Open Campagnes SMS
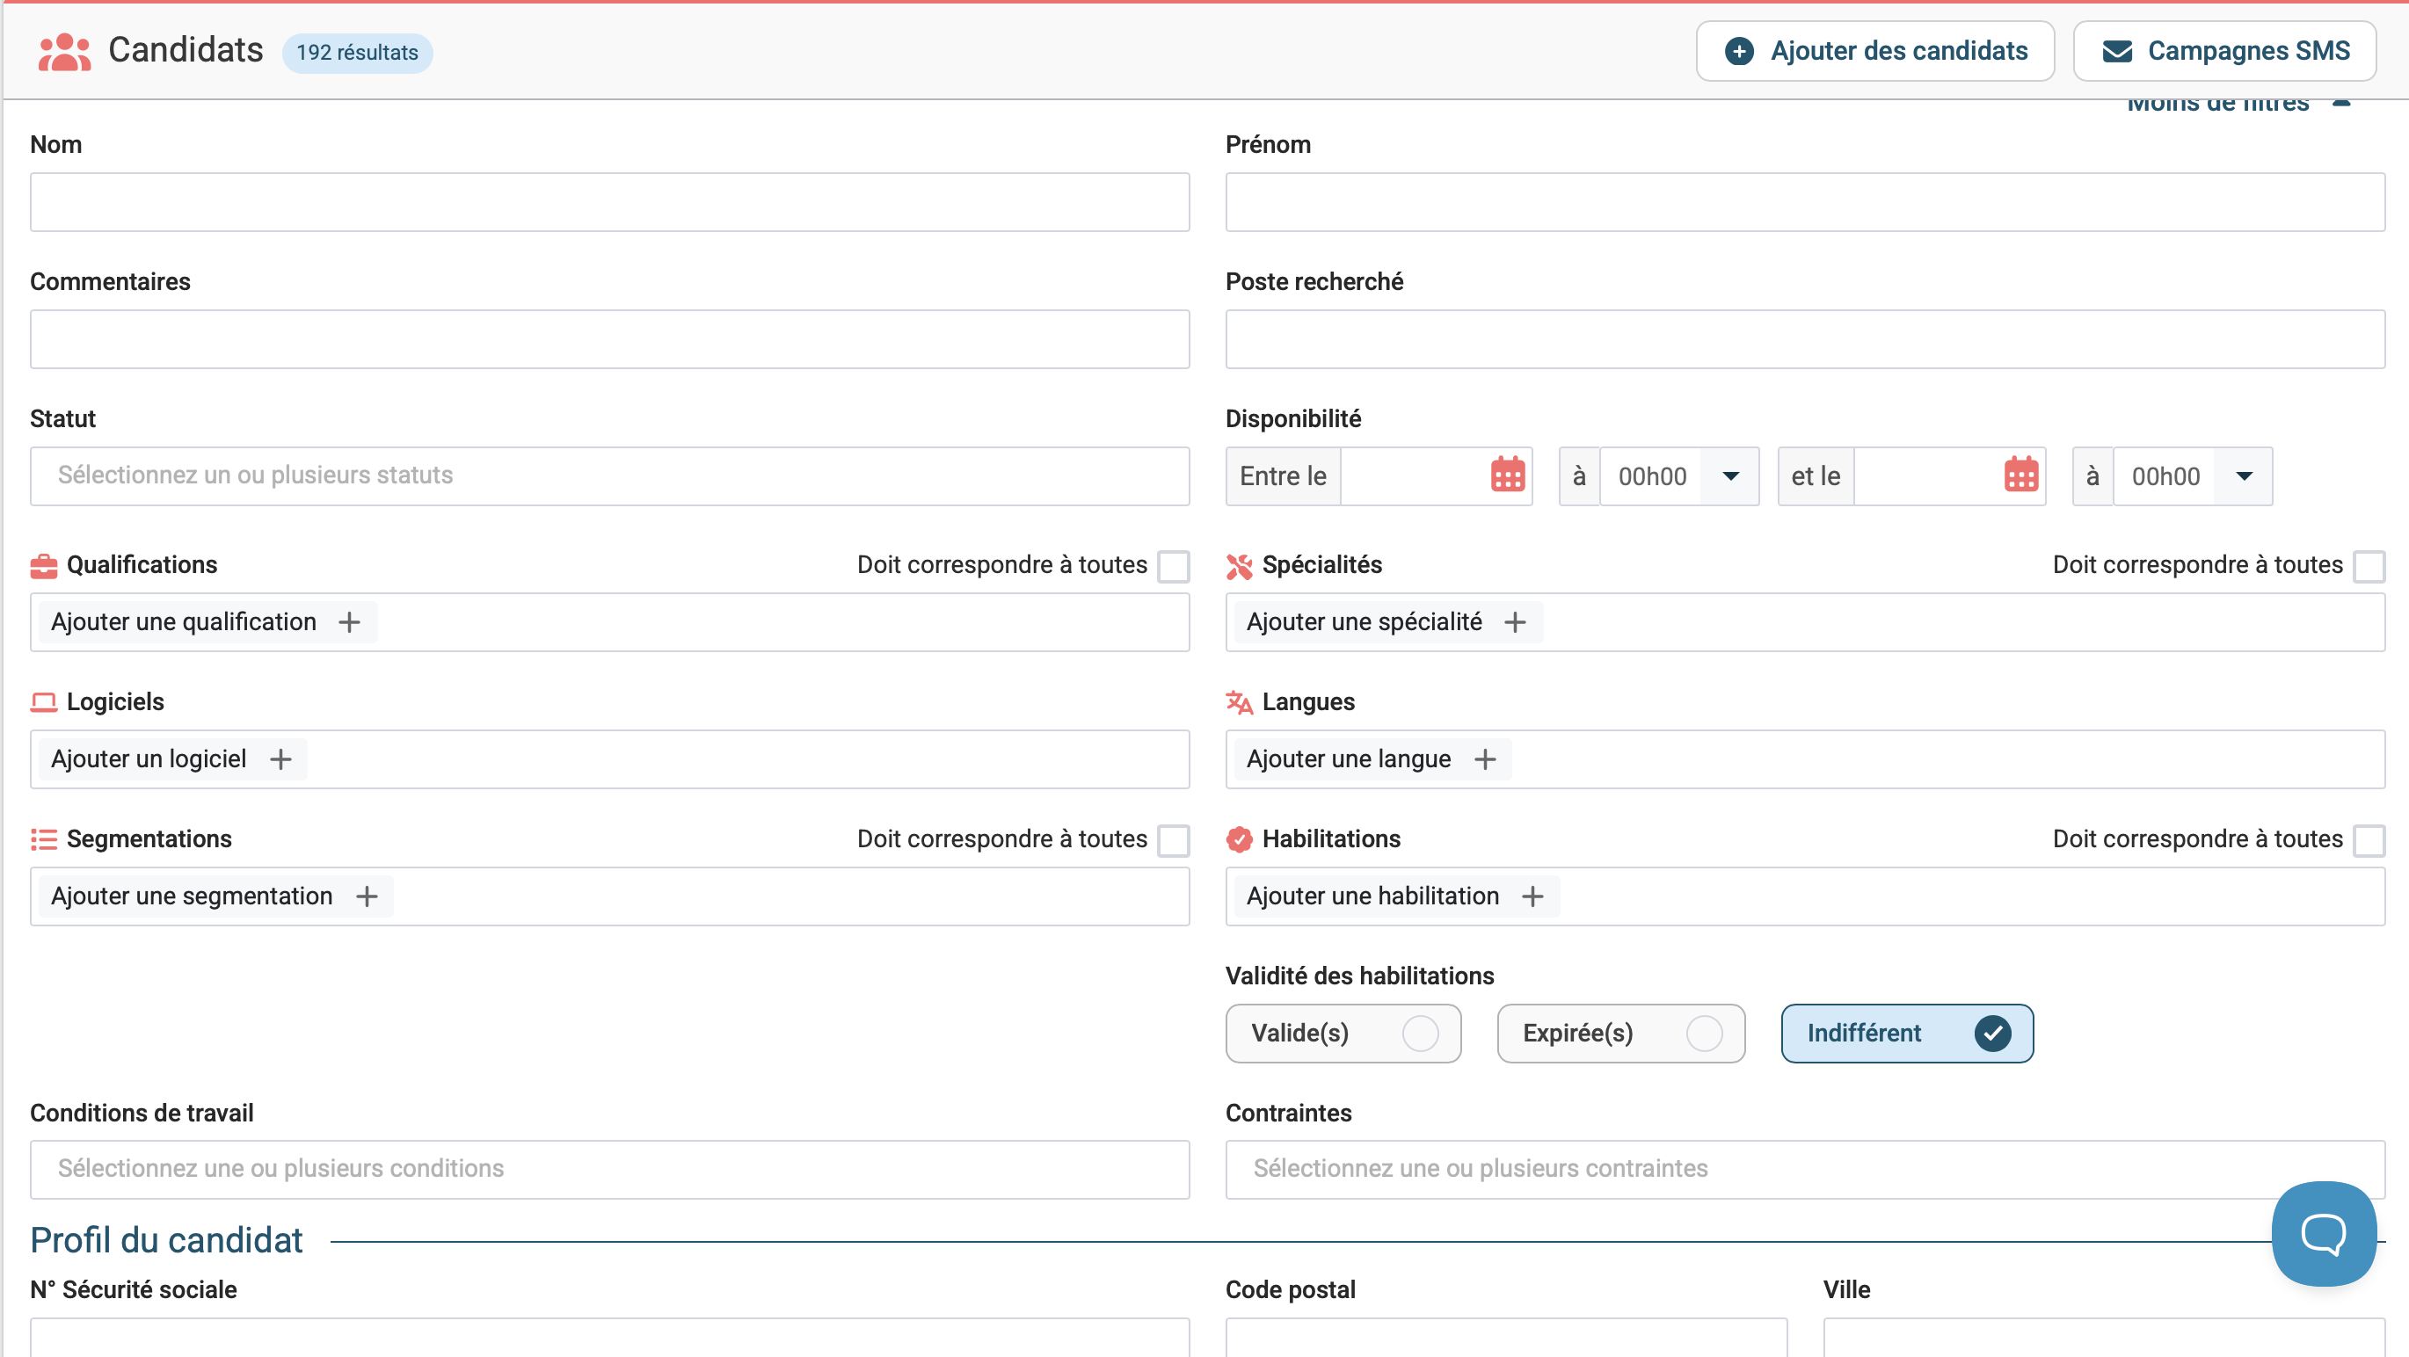 coord(2224,51)
